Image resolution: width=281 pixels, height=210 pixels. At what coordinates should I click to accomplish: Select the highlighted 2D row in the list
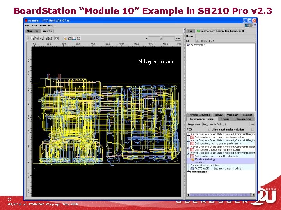click(x=221, y=161)
